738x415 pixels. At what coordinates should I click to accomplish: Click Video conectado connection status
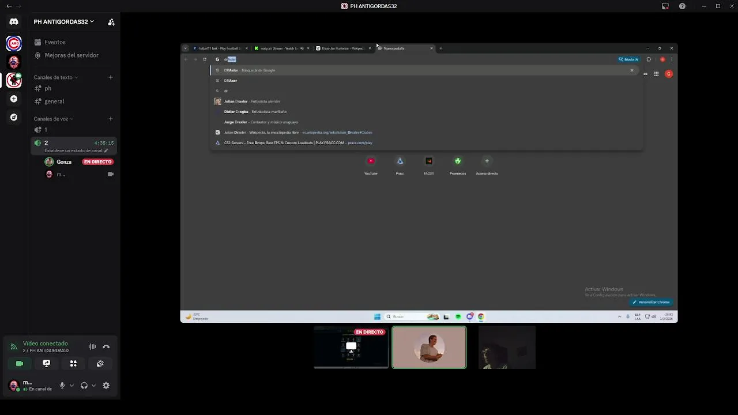45,344
